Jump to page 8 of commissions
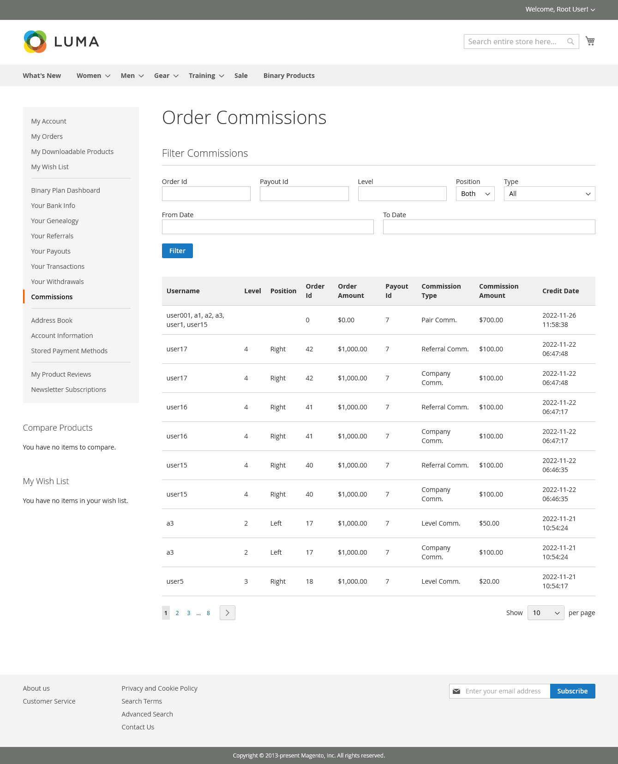The image size is (618, 764). pos(208,613)
